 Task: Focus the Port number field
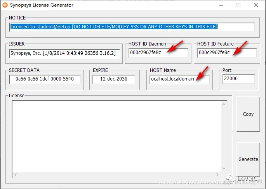pyautogui.click(x=238, y=79)
